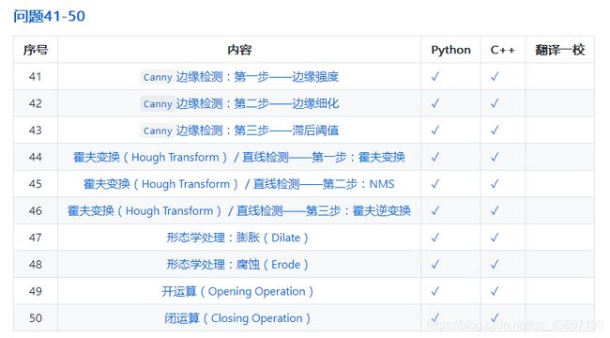Open 闭运算 (Closing Operation) link
Screen dimensions: 610x338
point(237,318)
